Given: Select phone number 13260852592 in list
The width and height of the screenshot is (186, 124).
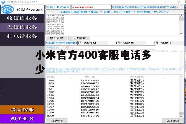Looking at the screenshot, I should [x=55, y=33].
